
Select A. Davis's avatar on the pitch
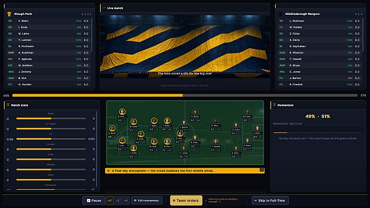coord(247,141)
